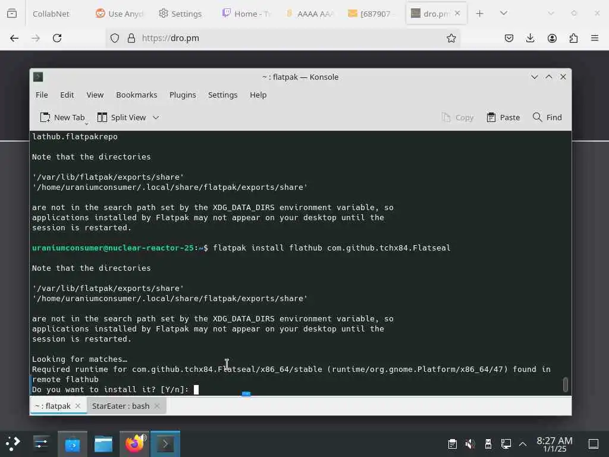This screenshot has height=457, width=609.
Task: Open Konsole Bookmarks menu
Action: [136, 95]
